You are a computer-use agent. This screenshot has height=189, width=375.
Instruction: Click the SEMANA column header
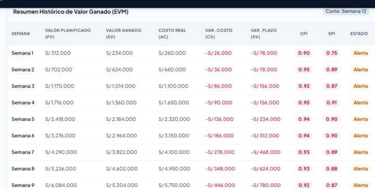[x=20, y=34]
